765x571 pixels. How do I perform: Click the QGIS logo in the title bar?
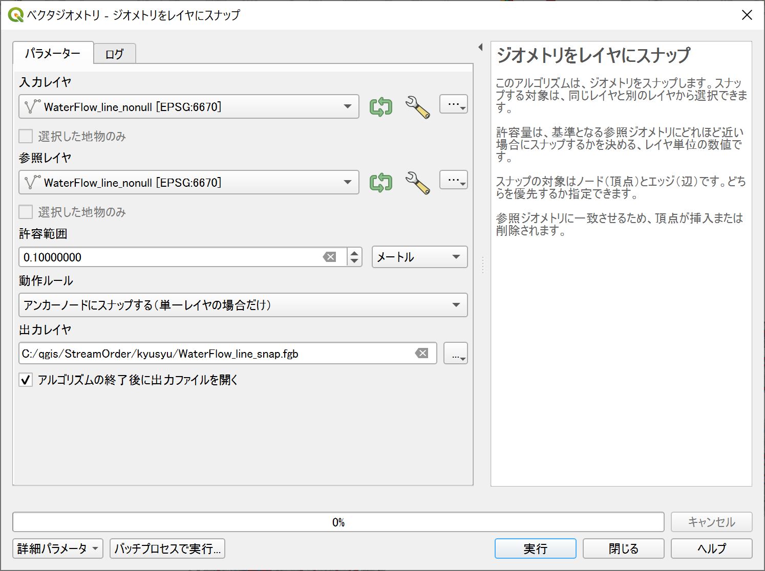click(15, 15)
